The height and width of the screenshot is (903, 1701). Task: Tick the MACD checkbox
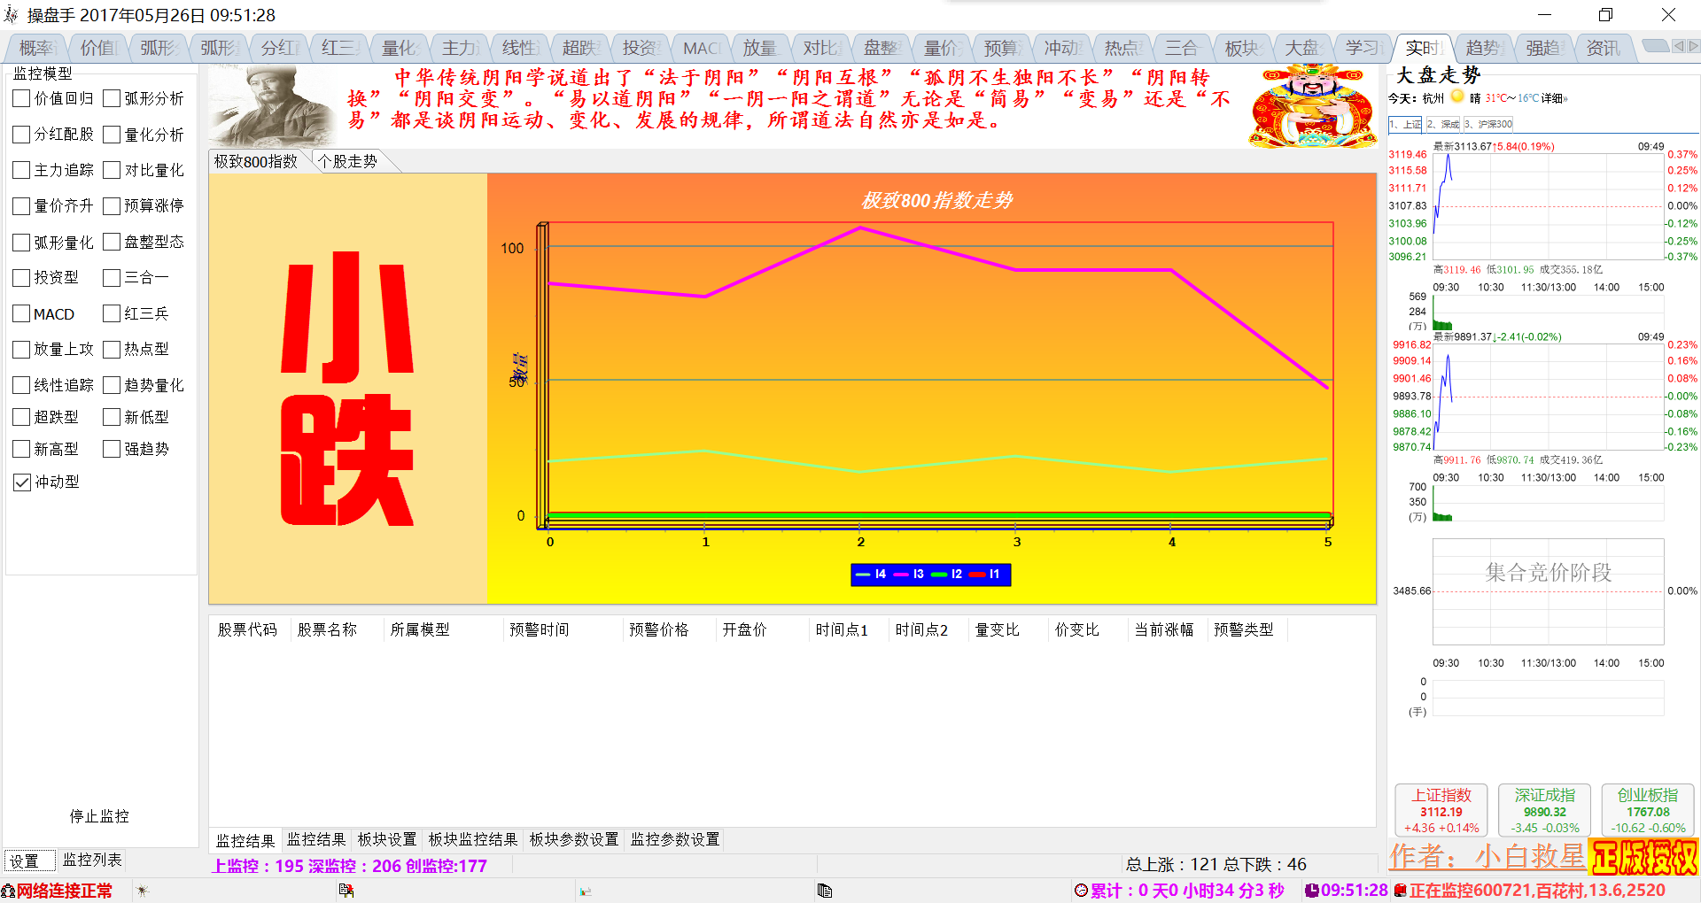coord(22,313)
